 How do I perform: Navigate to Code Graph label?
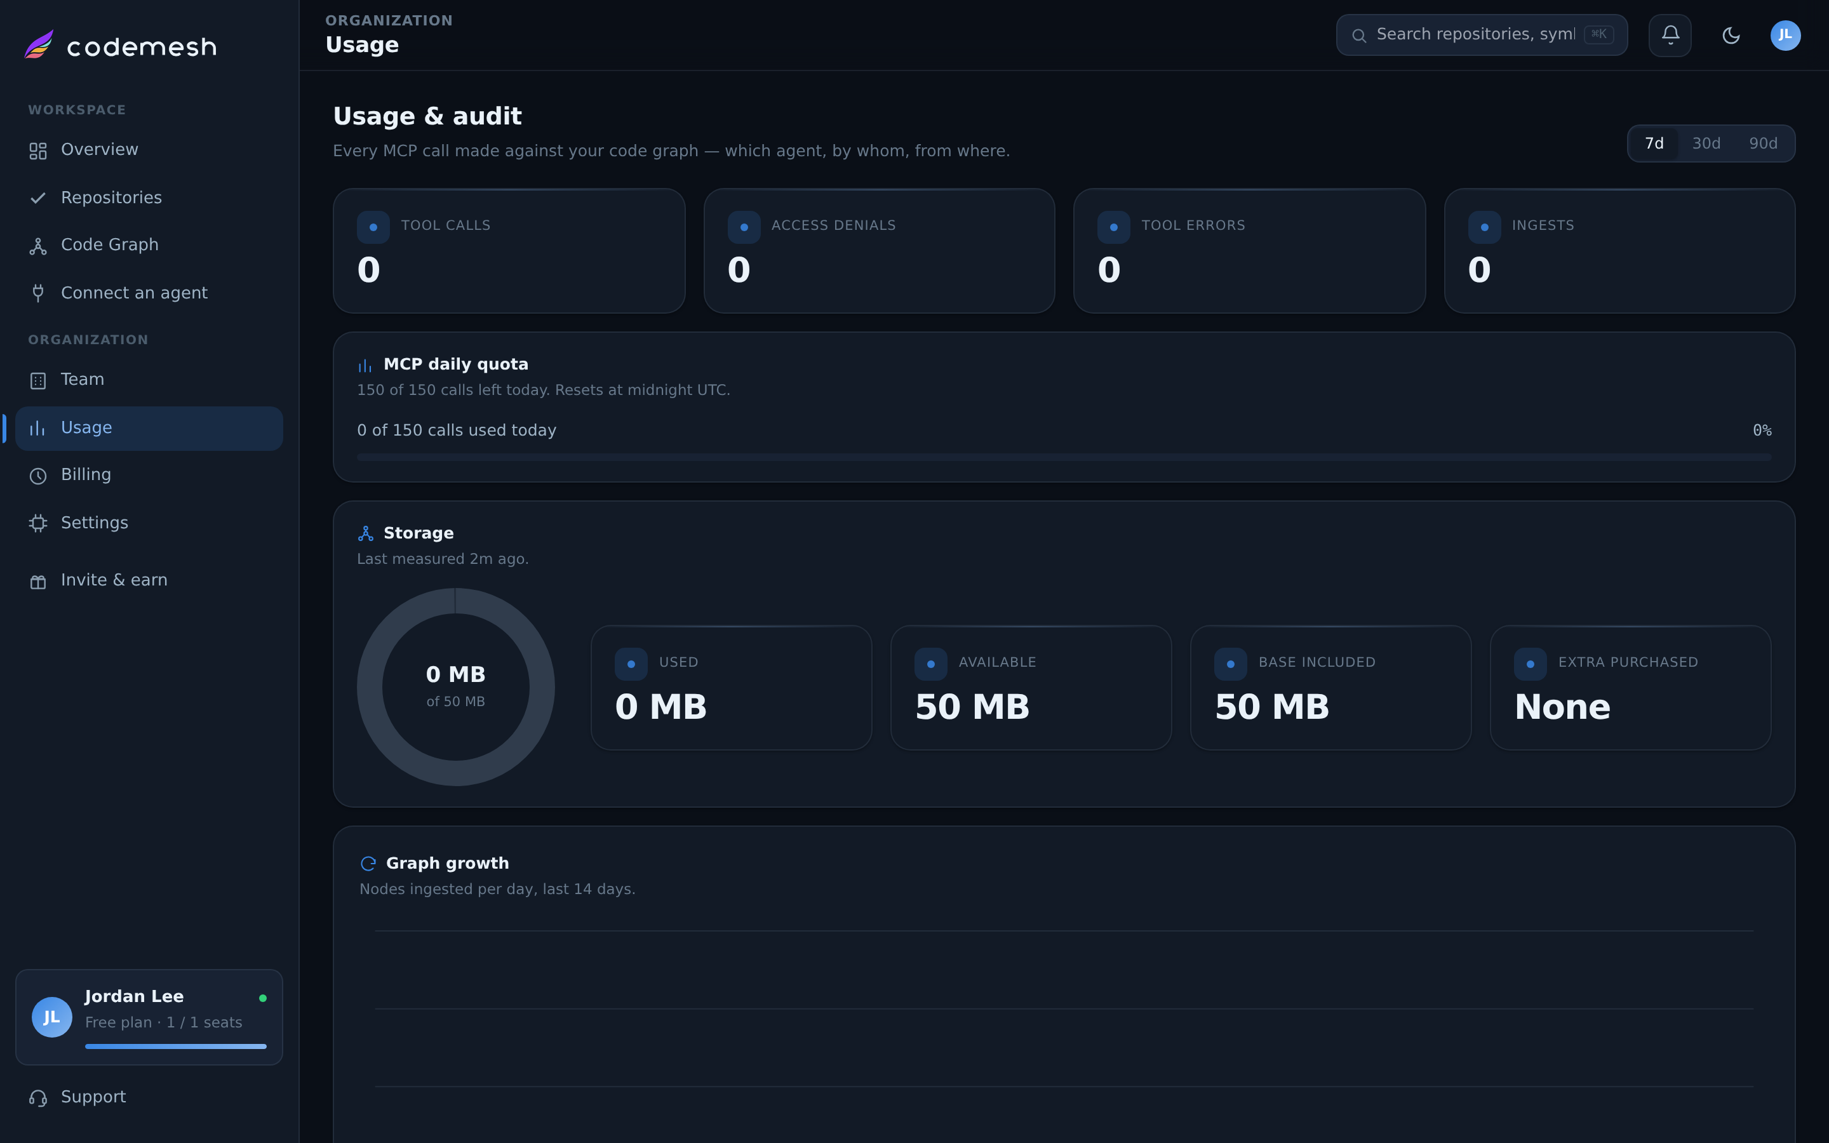(x=110, y=245)
